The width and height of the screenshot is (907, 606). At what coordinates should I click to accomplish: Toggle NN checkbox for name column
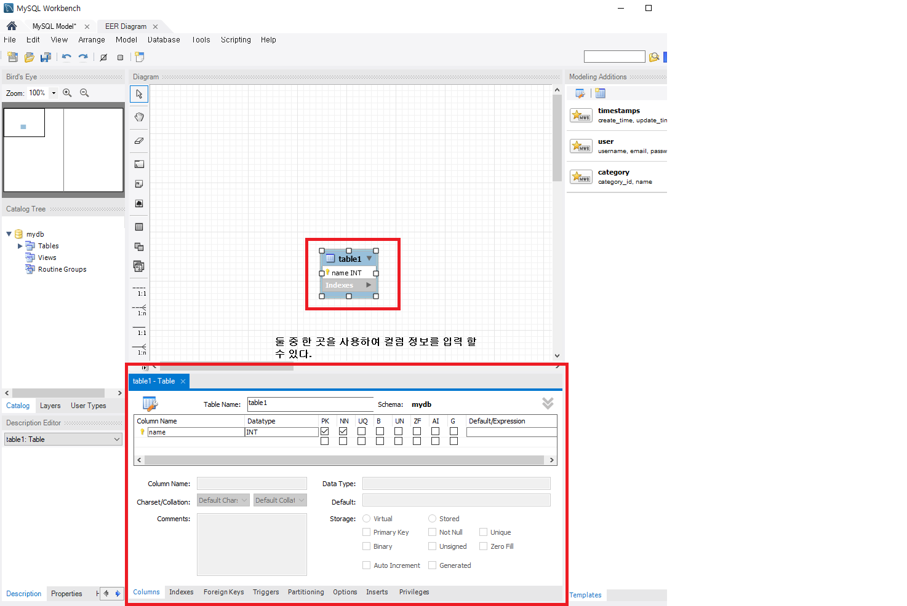343,431
